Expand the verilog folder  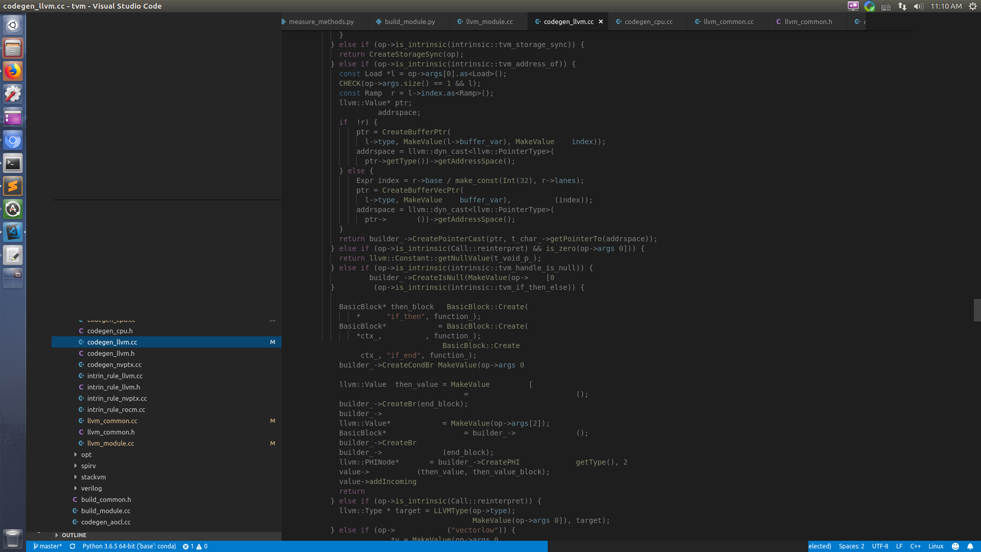pyautogui.click(x=91, y=488)
